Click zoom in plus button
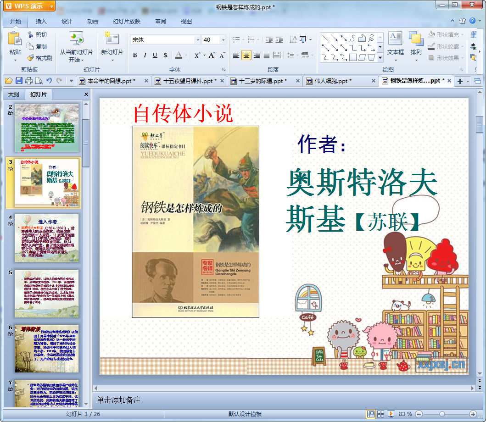Viewport: 486px width, 422px height. click(473, 414)
